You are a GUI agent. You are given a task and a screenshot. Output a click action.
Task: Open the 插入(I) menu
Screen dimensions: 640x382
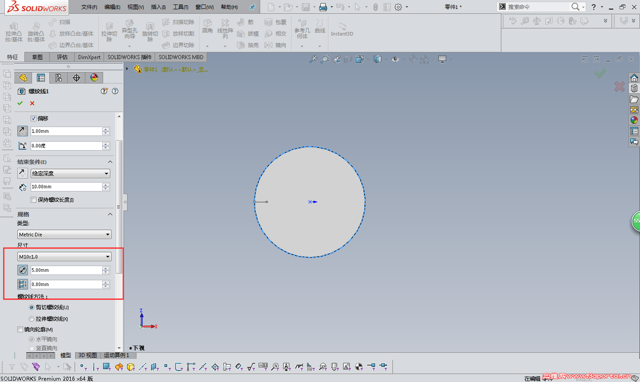tap(158, 7)
